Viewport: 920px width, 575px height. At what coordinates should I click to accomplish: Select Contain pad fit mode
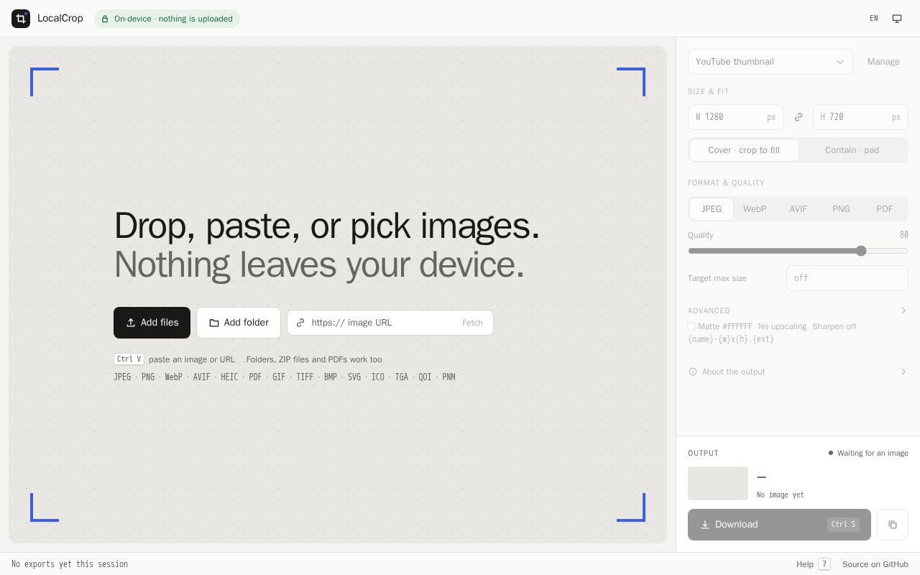pyautogui.click(x=852, y=150)
